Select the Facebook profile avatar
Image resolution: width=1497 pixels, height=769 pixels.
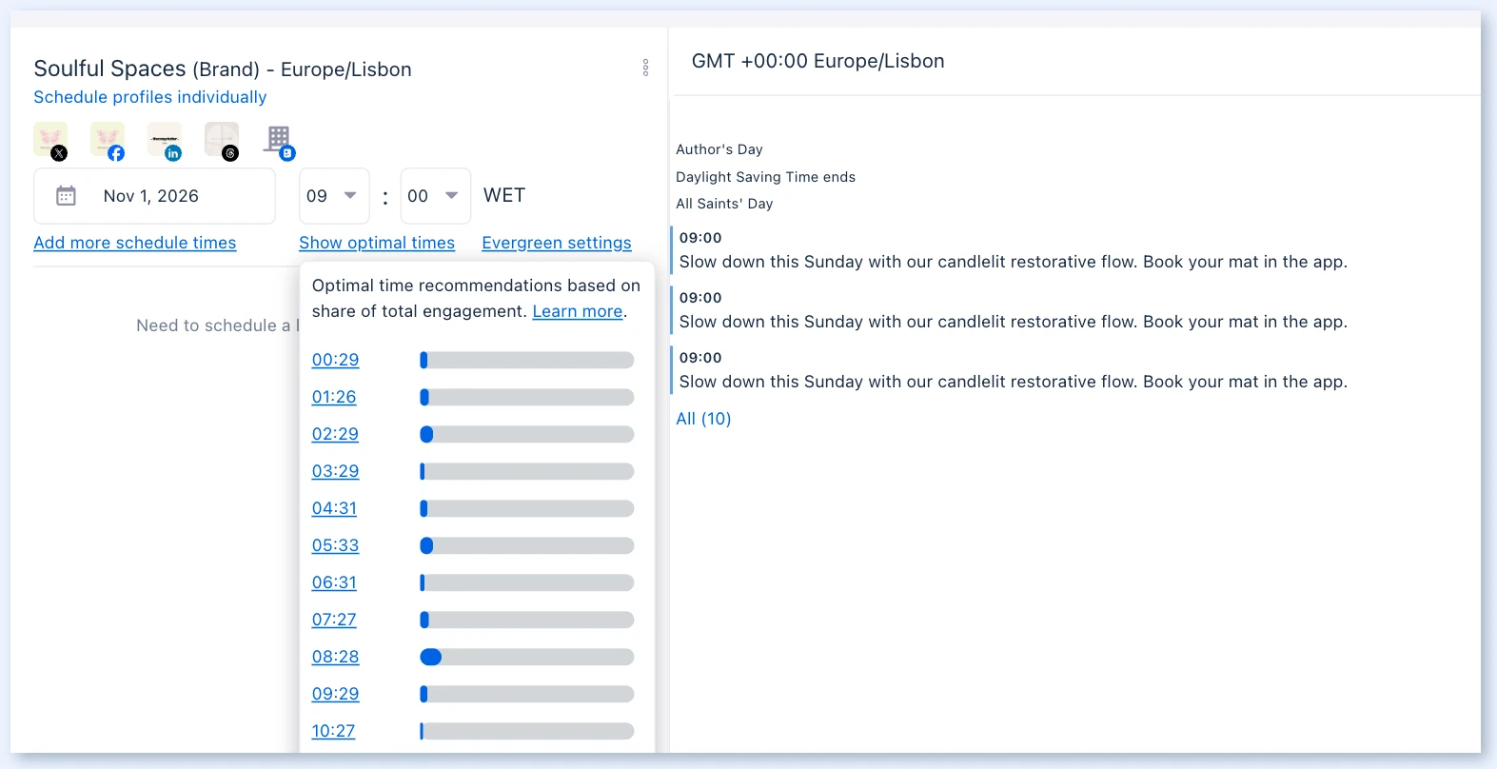point(108,141)
